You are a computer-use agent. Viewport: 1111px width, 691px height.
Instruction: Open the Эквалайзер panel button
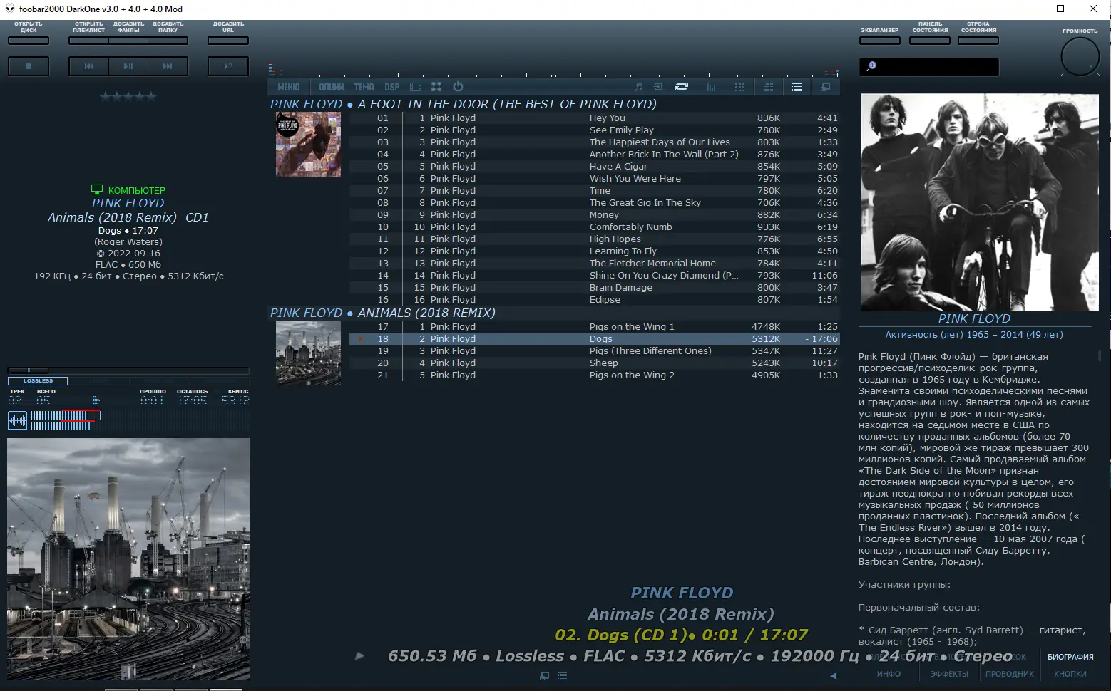[x=879, y=41]
